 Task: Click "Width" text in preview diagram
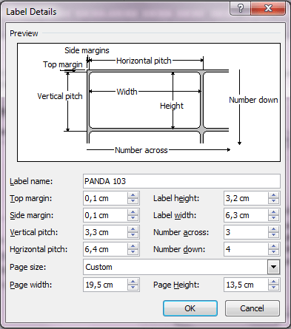pos(127,92)
